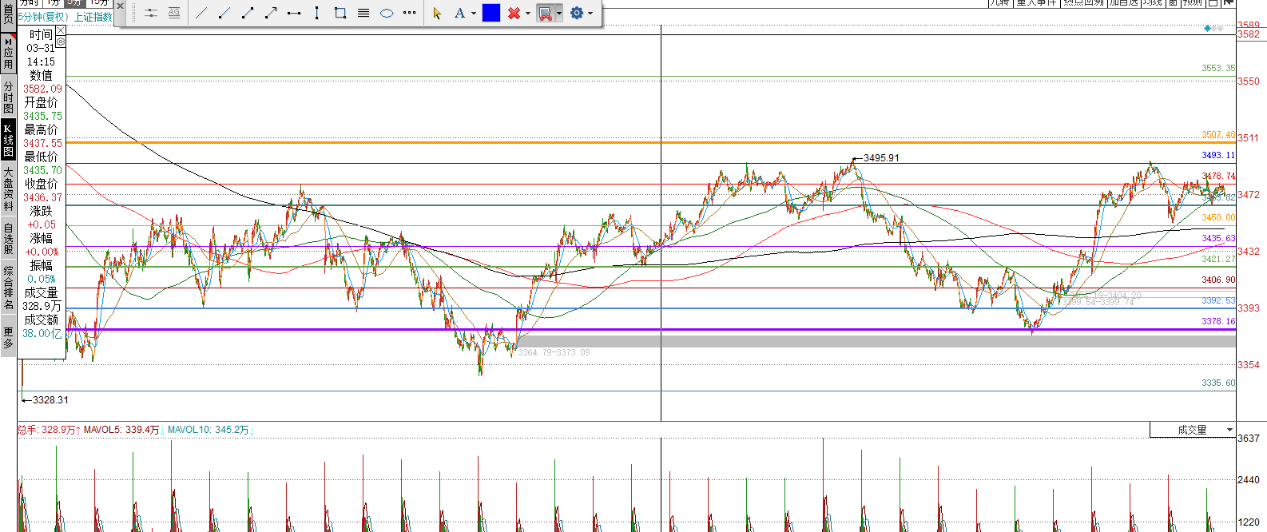
Task: Open the 成交量 indicator dropdown
Action: click(1193, 430)
